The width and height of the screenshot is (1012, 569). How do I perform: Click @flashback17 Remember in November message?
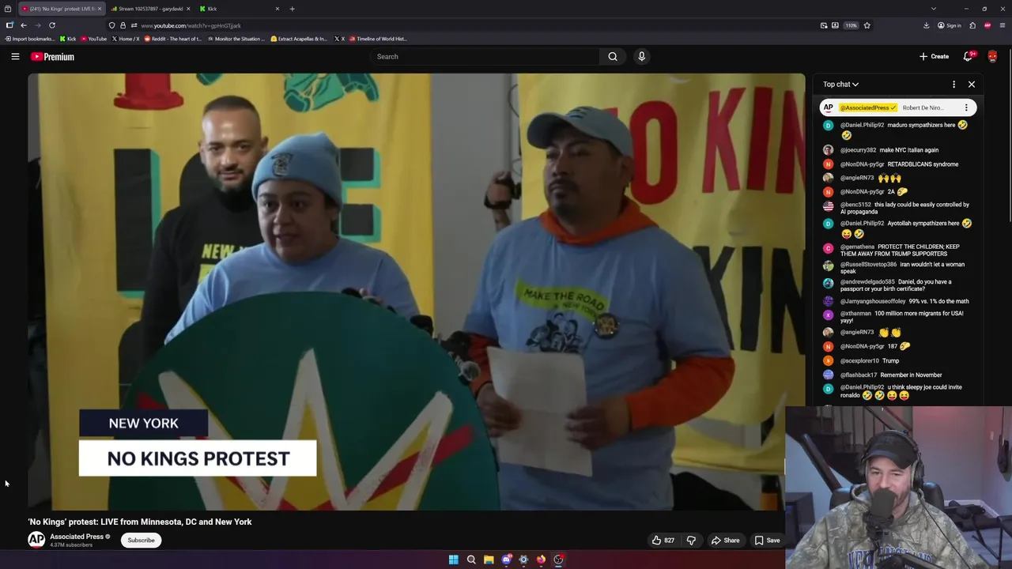click(x=897, y=375)
